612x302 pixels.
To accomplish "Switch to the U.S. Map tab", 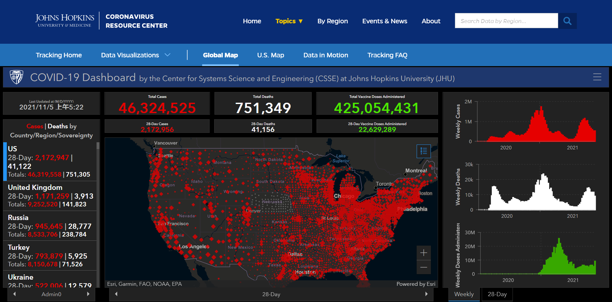I will pos(271,55).
